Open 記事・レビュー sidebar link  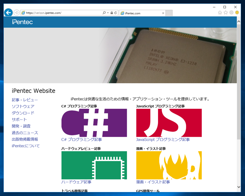25,100
